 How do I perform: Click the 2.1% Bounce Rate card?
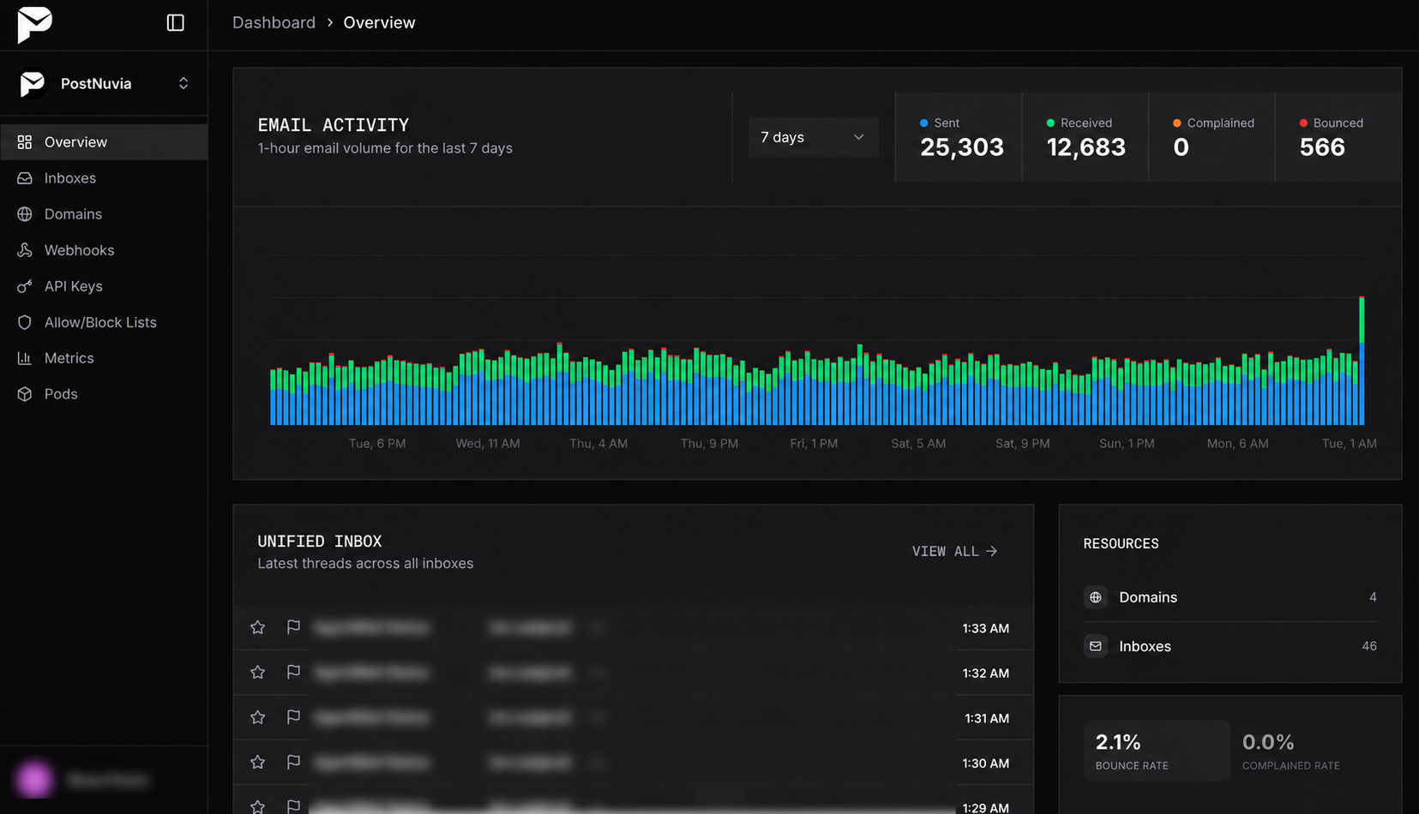pos(1157,751)
